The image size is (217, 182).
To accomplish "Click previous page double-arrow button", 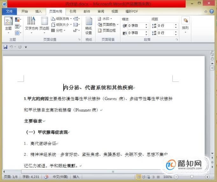I will (x=212, y=158).
